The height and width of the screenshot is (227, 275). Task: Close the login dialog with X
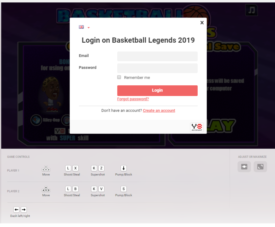coord(202,23)
